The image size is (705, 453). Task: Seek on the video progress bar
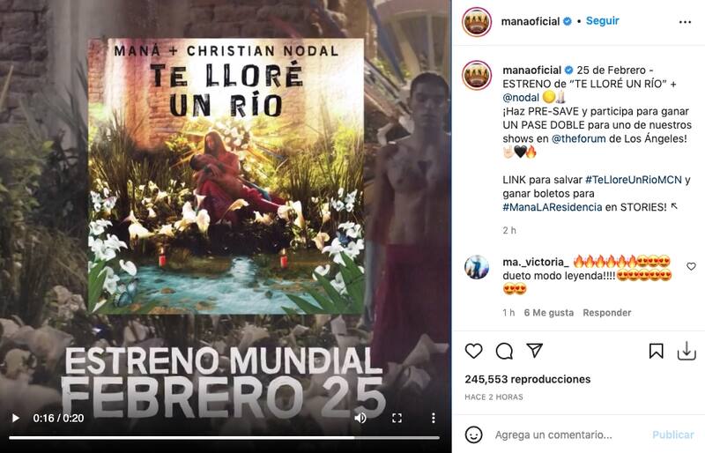[224, 437]
